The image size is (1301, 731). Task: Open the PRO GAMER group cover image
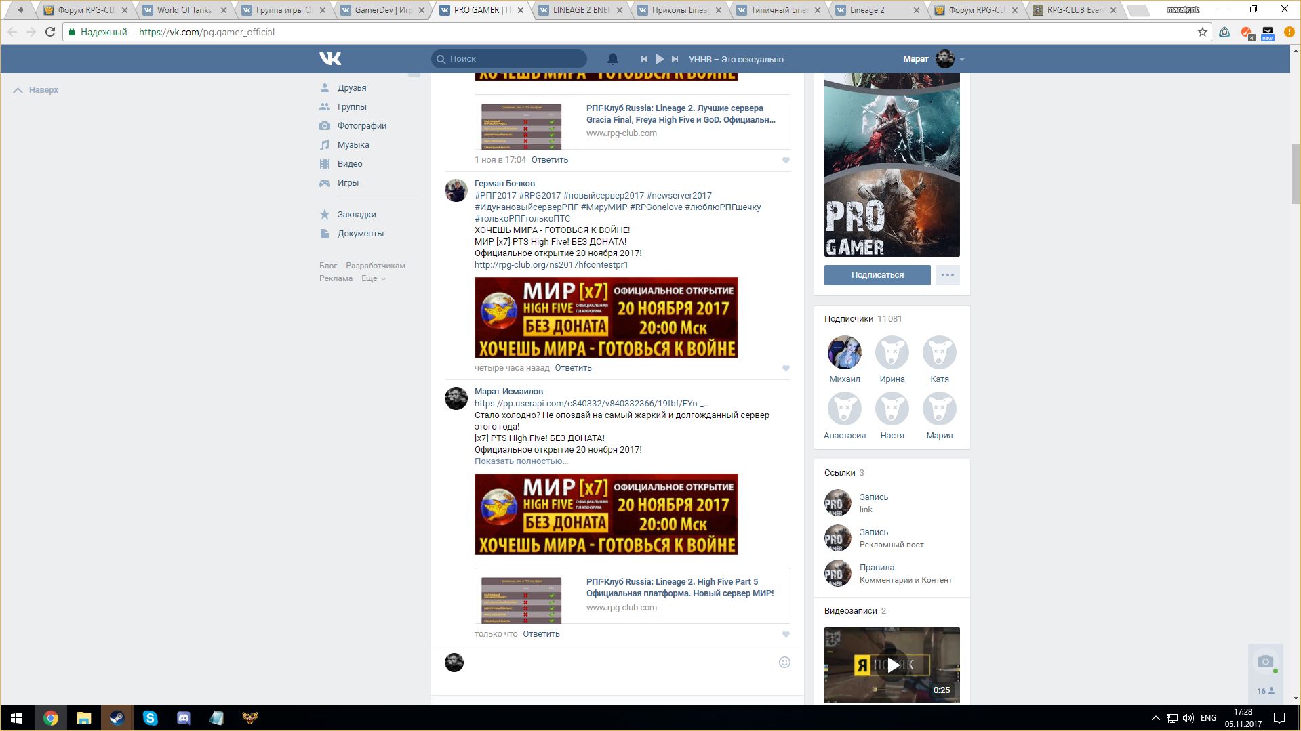tap(892, 165)
